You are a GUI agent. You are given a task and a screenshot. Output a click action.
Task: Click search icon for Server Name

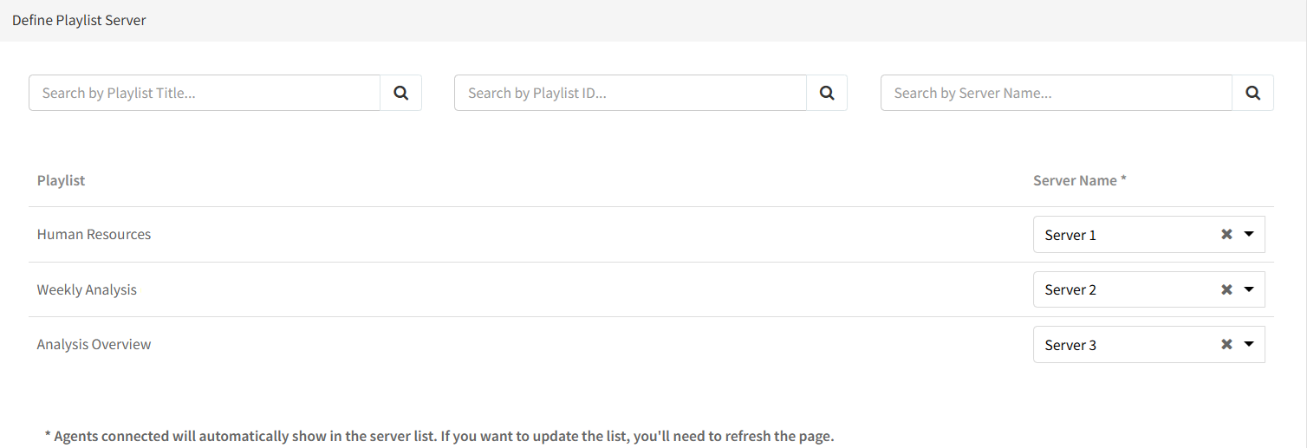coord(1252,93)
